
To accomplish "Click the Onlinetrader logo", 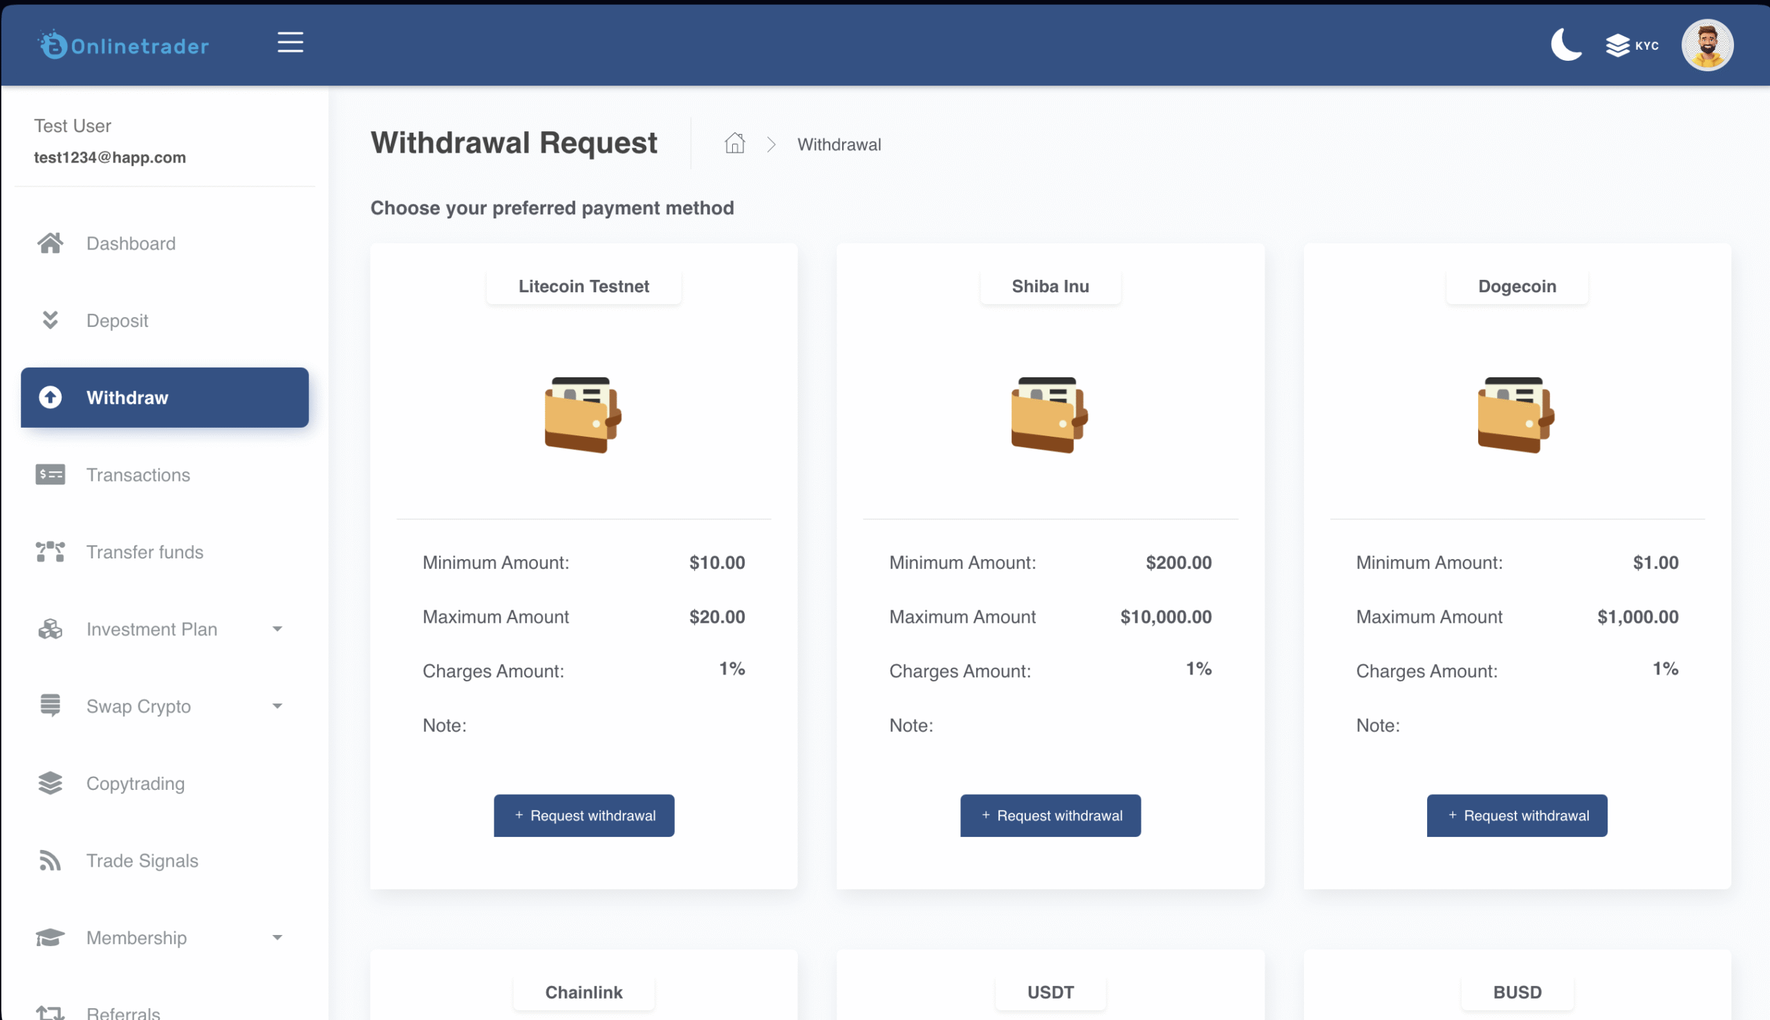I will 123,46.
